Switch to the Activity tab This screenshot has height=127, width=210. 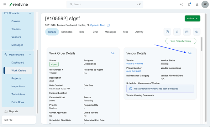pos(139,32)
